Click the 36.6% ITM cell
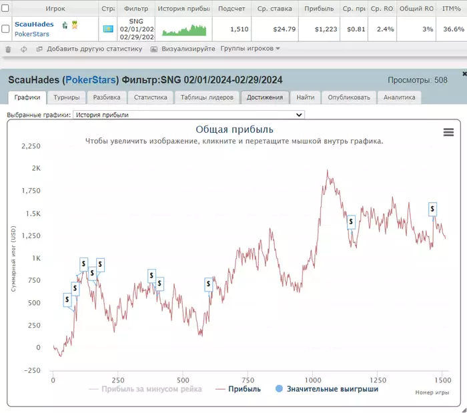 (x=453, y=29)
